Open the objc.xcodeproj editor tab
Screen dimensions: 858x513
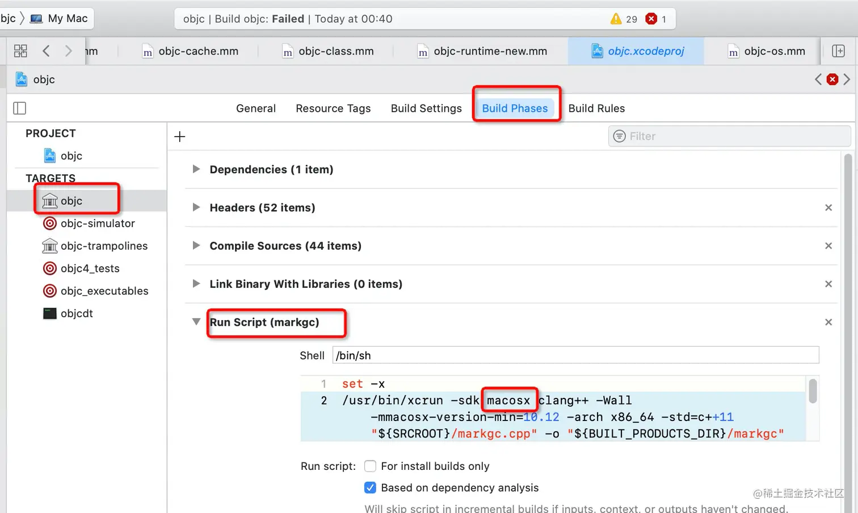(636, 51)
